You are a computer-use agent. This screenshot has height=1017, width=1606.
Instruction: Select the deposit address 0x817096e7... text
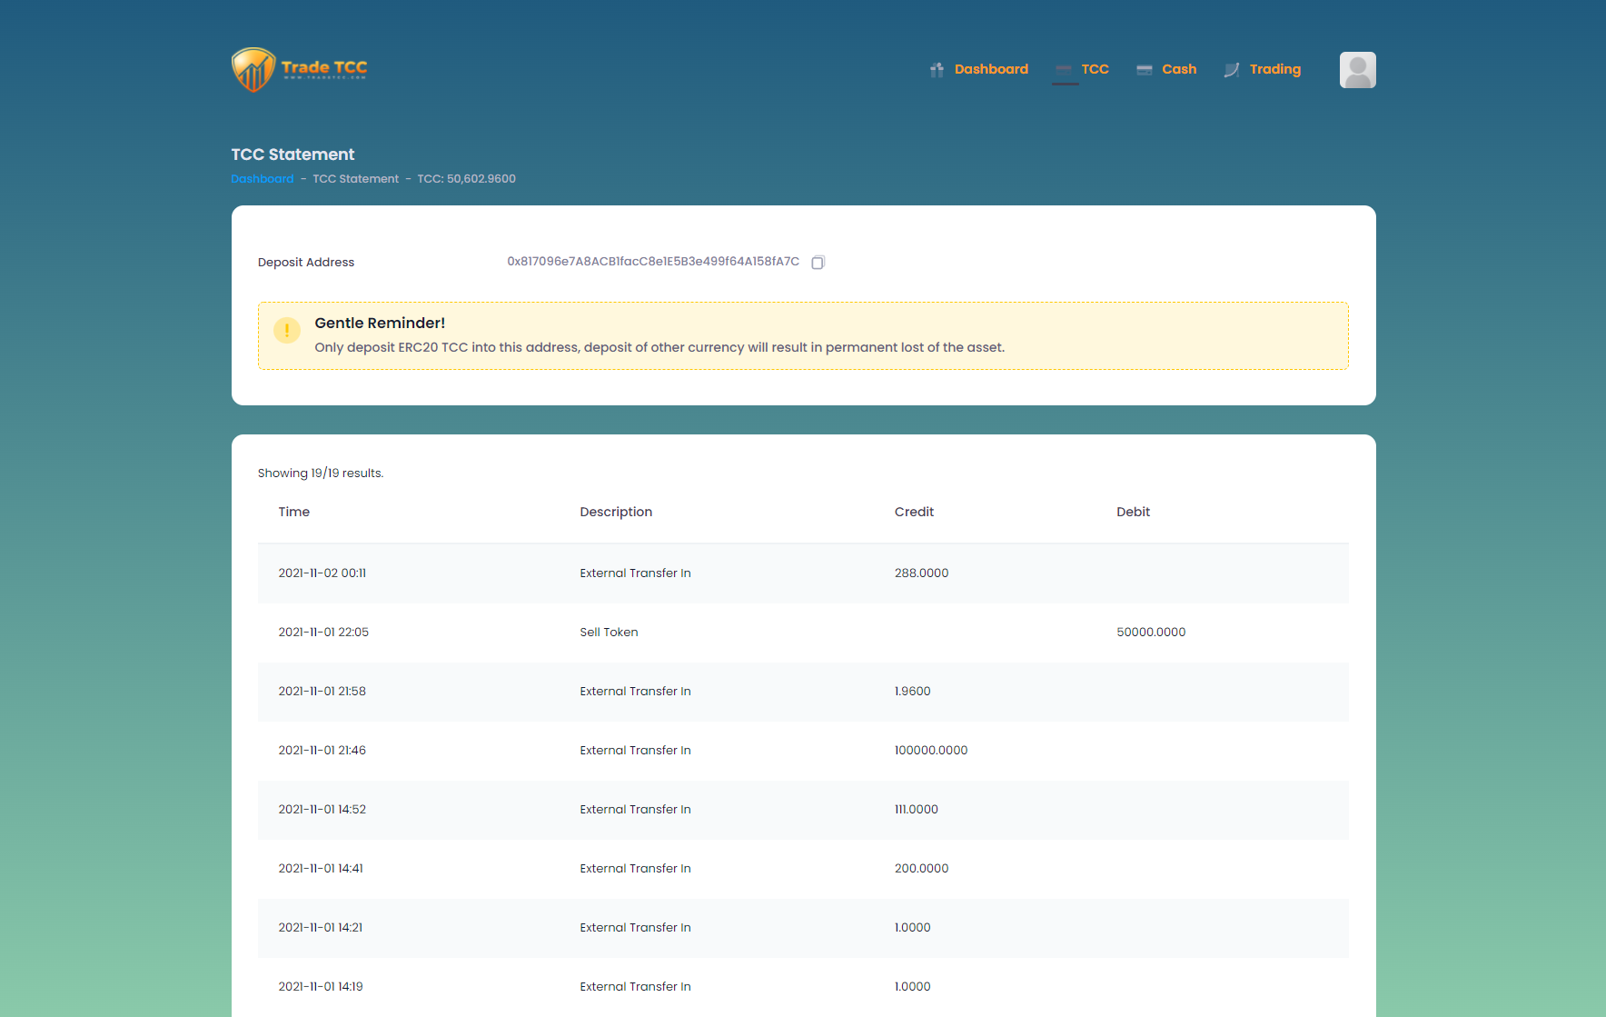click(x=653, y=262)
